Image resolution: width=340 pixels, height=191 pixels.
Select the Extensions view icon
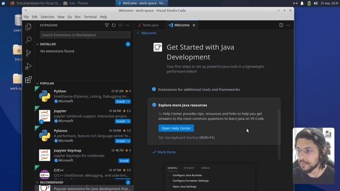(28, 80)
